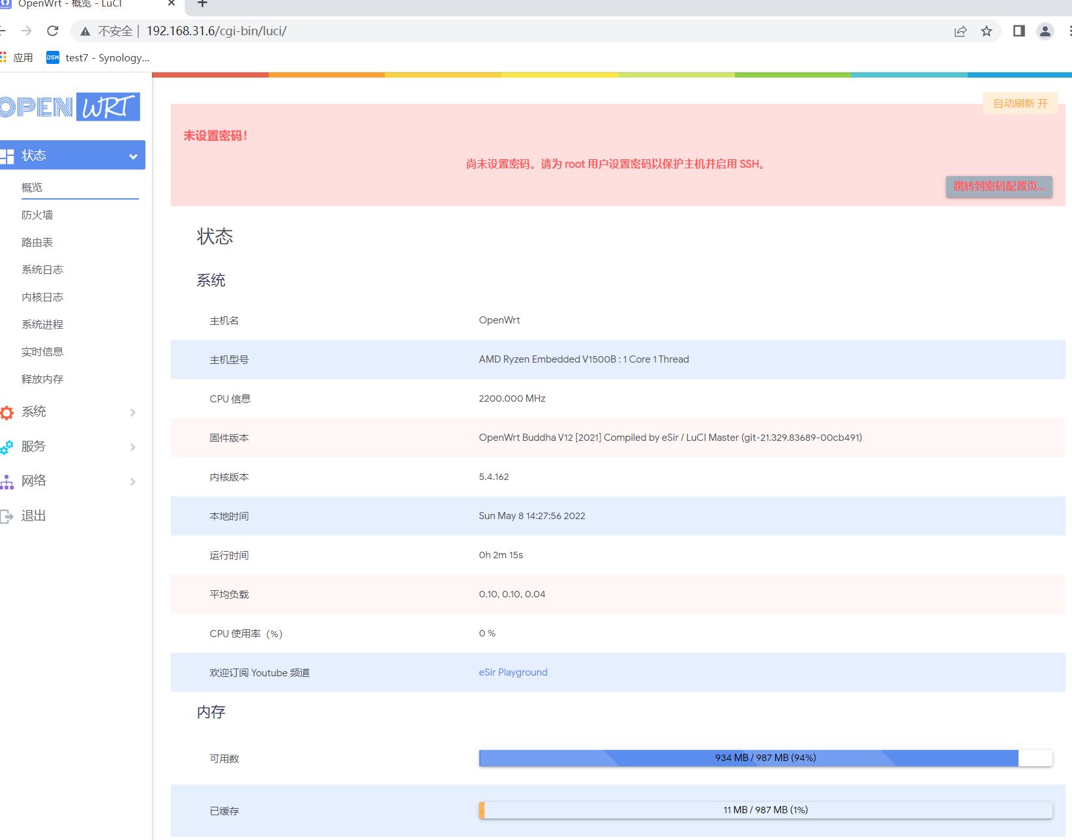
Task: Open 释放内存 in the sidebar
Action: click(x=42, y=379)
